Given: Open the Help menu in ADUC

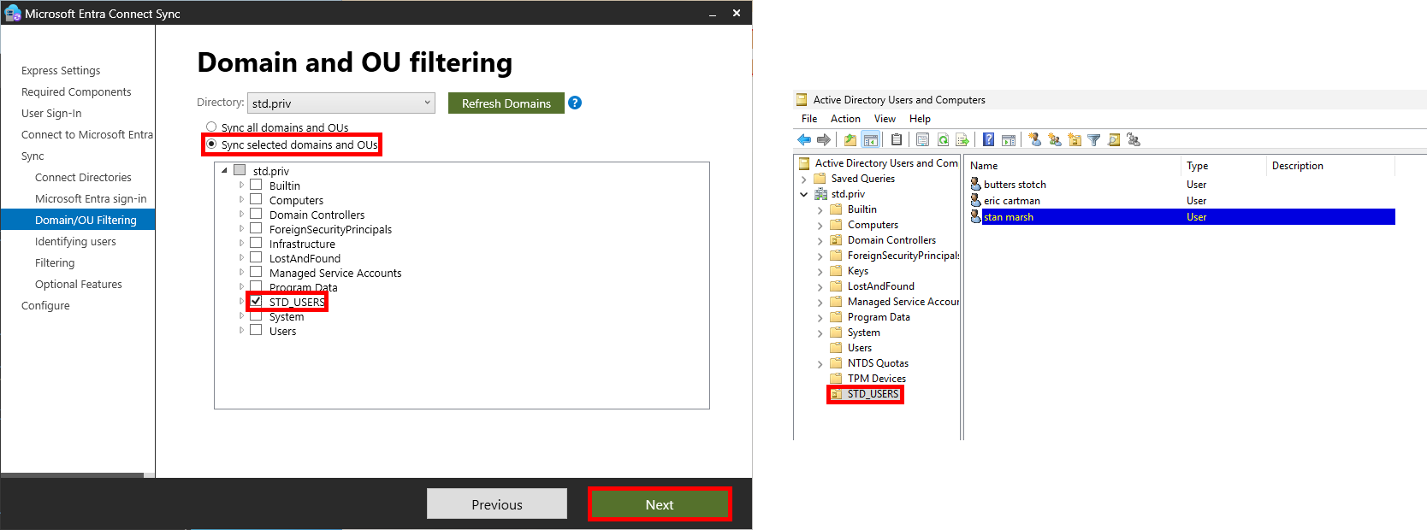Looking at the screenshot, I should pos(920,119).
